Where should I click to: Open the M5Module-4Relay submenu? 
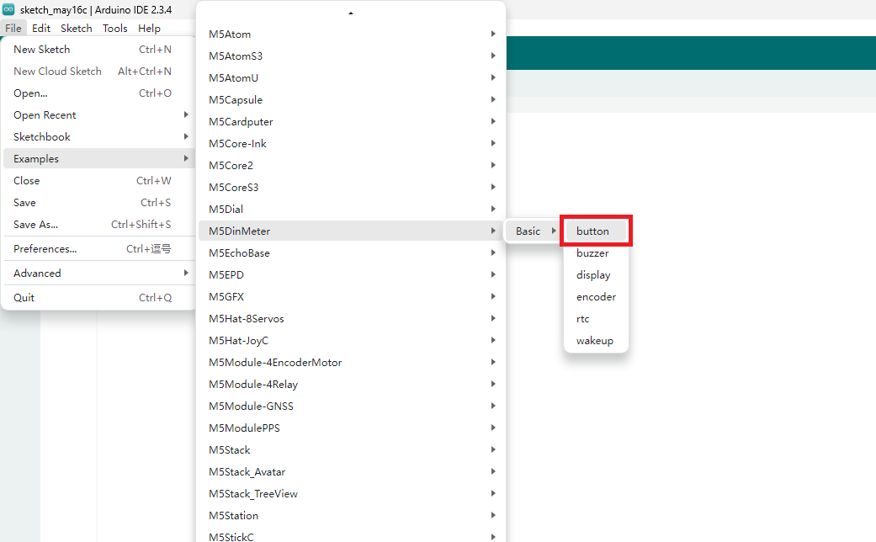click(x=351, y=384)
